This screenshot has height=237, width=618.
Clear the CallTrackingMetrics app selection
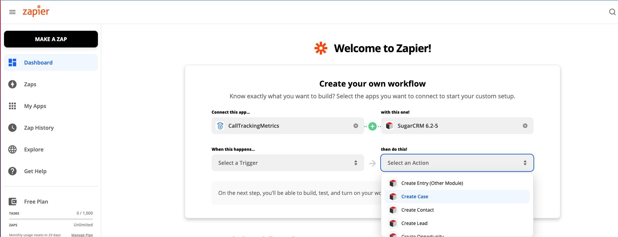point(356,126)
